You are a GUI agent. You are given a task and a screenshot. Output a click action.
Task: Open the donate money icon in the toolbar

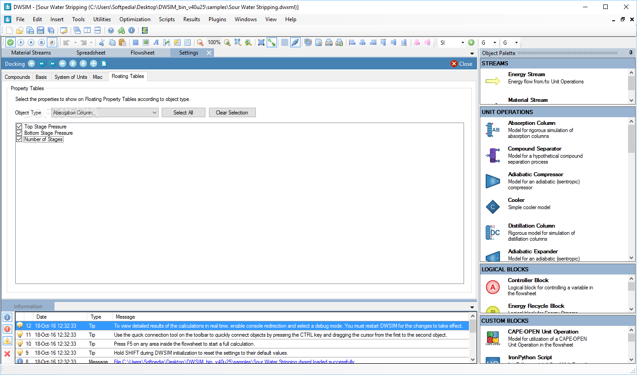pos(121,31)
